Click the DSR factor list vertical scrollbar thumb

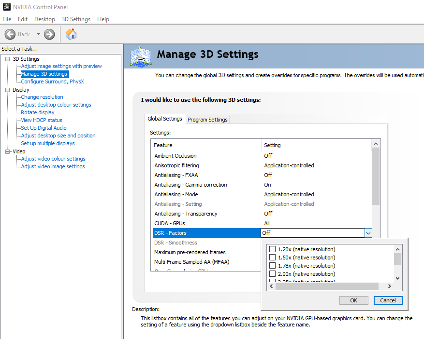(397, 259)
